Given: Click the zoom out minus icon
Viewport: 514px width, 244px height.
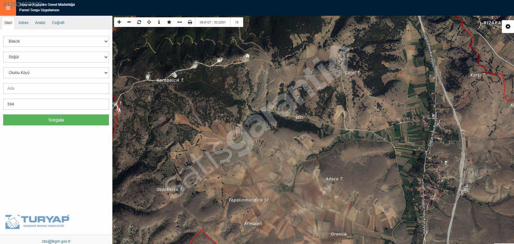Looking at the screenshot, I should coord(129,22).
